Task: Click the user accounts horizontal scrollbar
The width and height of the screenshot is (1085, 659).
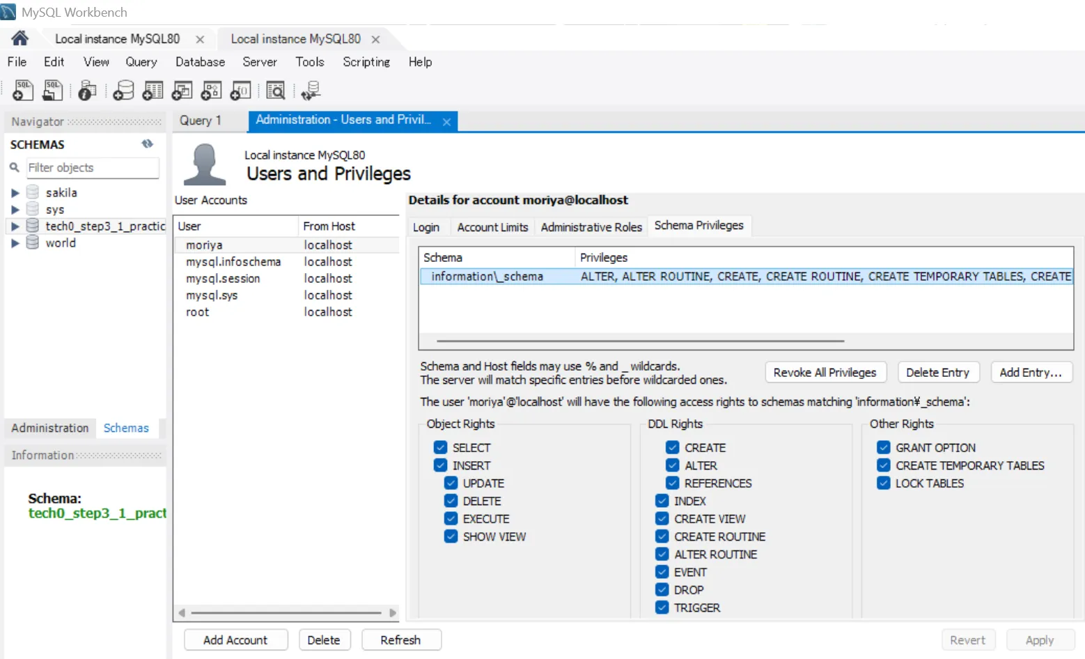Action: click(x=286, y=613)
